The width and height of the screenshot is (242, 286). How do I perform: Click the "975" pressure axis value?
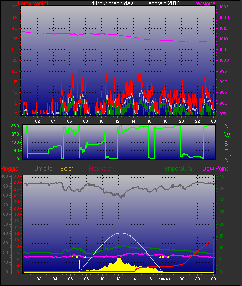coord(223,114)
